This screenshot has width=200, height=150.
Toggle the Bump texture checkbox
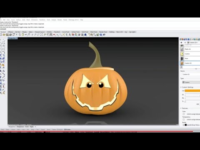click(x=183, y=125)
